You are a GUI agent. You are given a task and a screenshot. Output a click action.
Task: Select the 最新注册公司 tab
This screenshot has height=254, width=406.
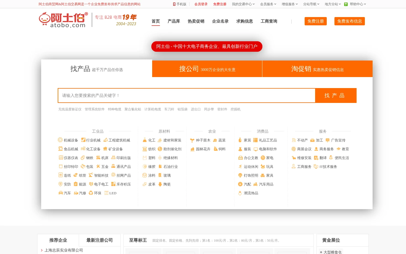pos(99,240)
